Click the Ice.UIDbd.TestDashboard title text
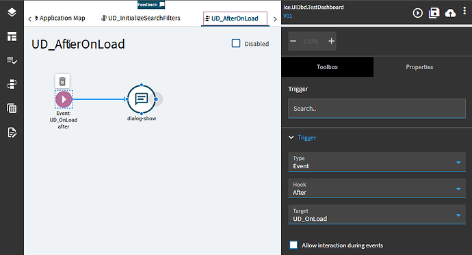 pos(313,8)
